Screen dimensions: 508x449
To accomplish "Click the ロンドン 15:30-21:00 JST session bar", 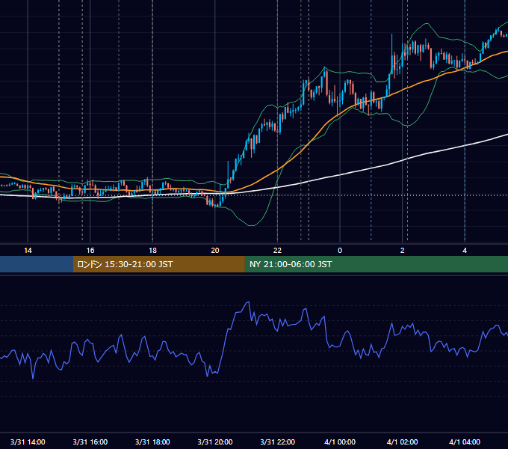I will (158, 264).
